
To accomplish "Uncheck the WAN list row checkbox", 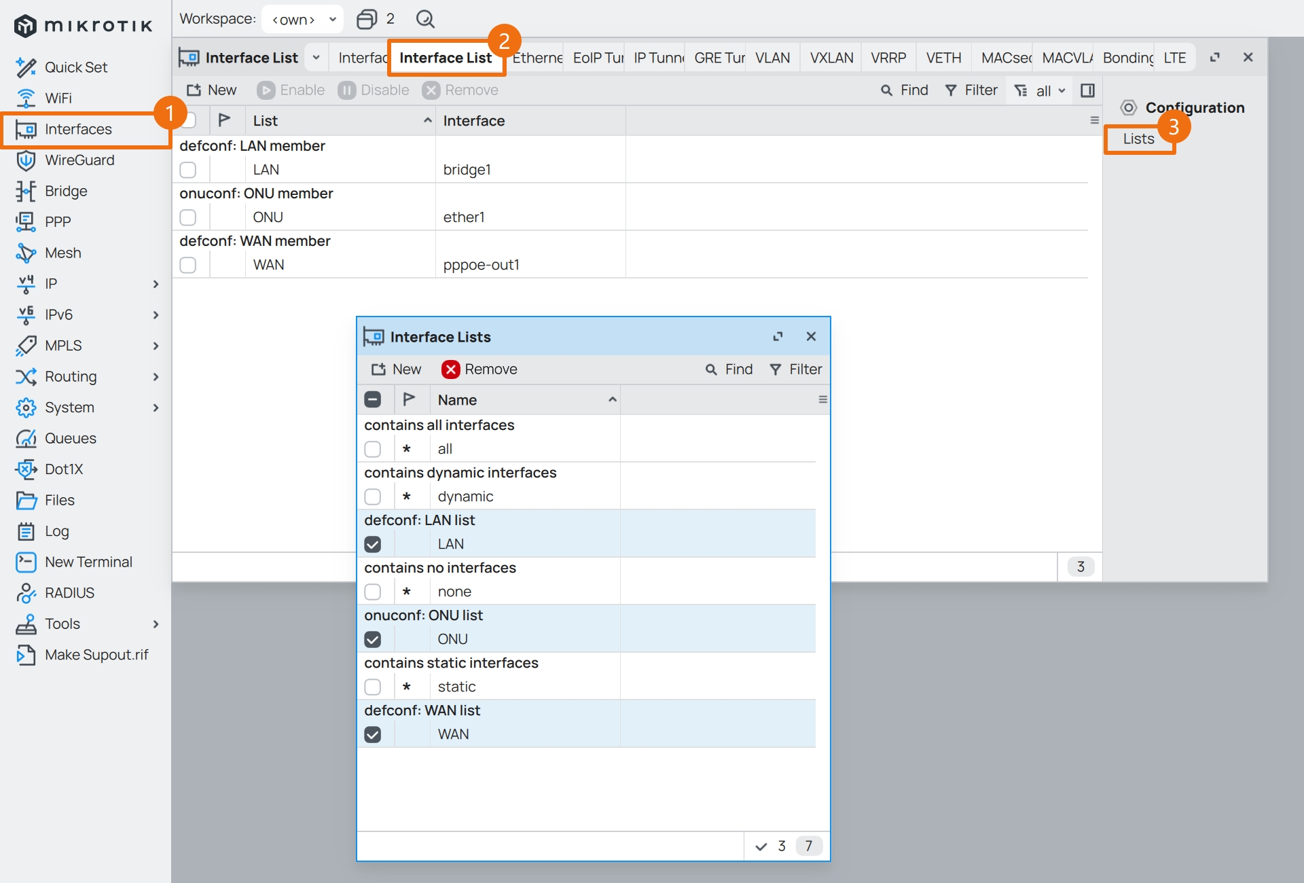I will point(373,734).
